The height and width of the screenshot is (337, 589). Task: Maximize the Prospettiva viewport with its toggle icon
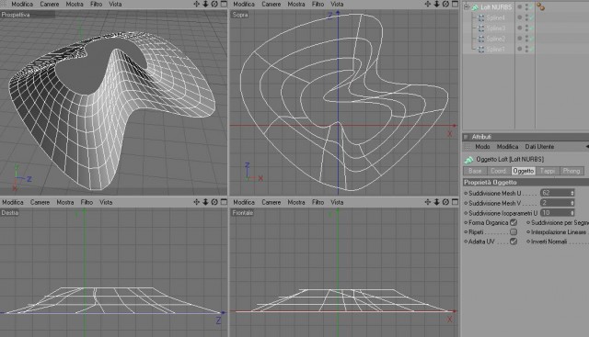224,4
